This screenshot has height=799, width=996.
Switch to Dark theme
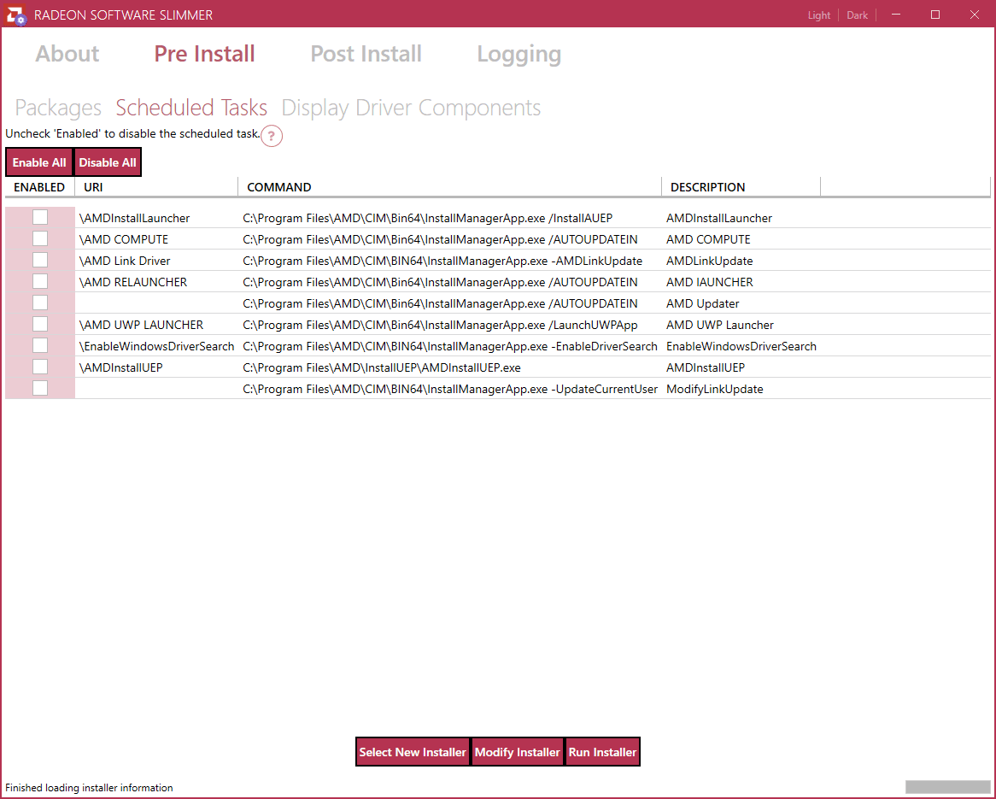tap(857, 15)
